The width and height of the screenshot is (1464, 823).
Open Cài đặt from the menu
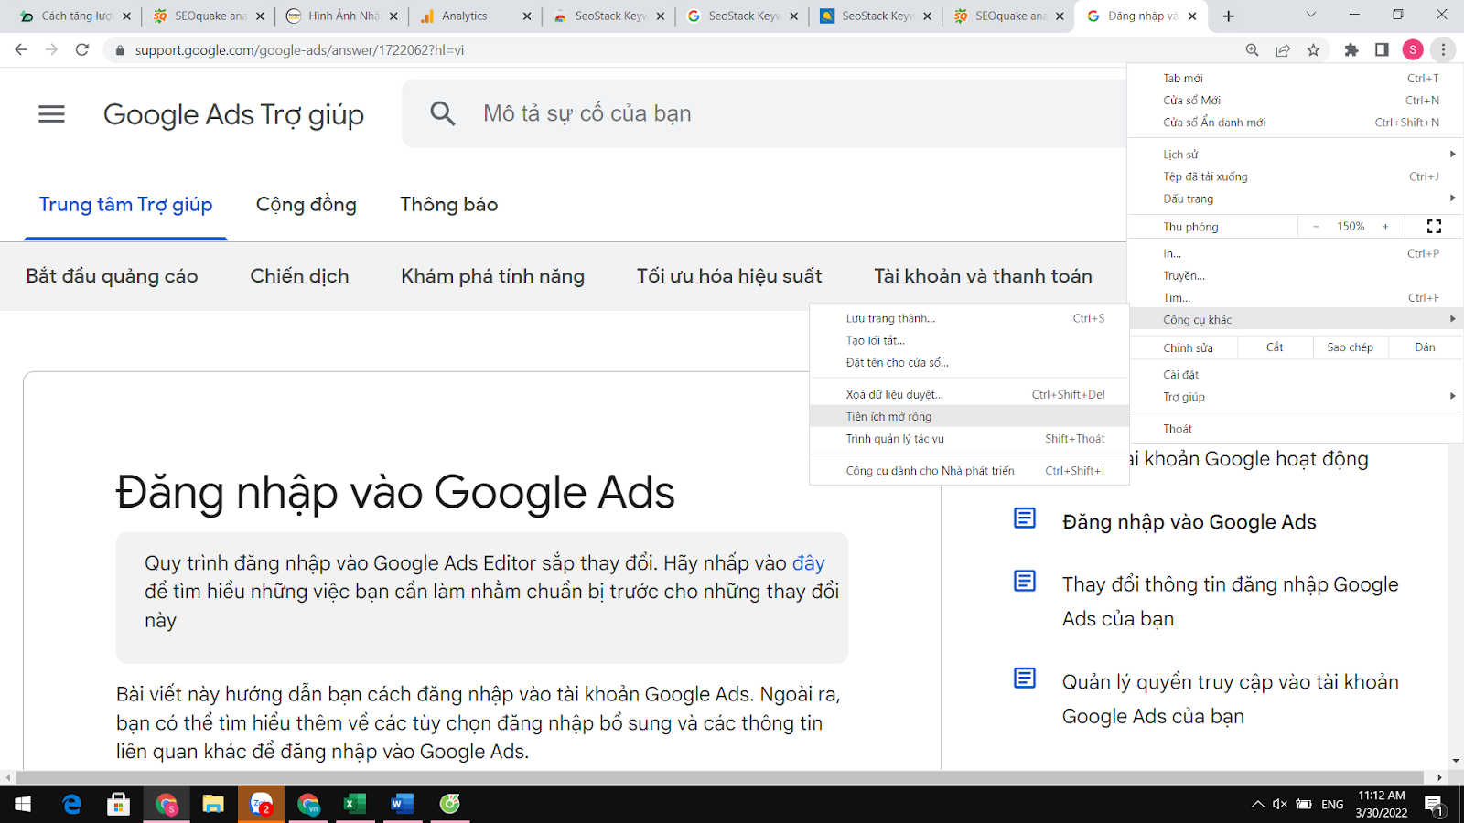point(1296,374)
